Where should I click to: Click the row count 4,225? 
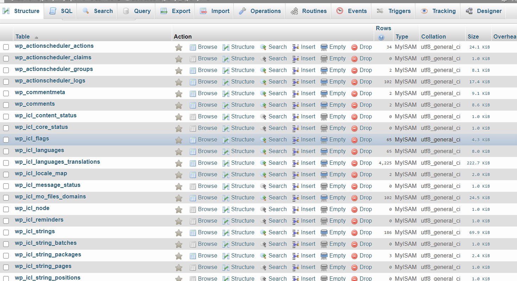[385, 163]
